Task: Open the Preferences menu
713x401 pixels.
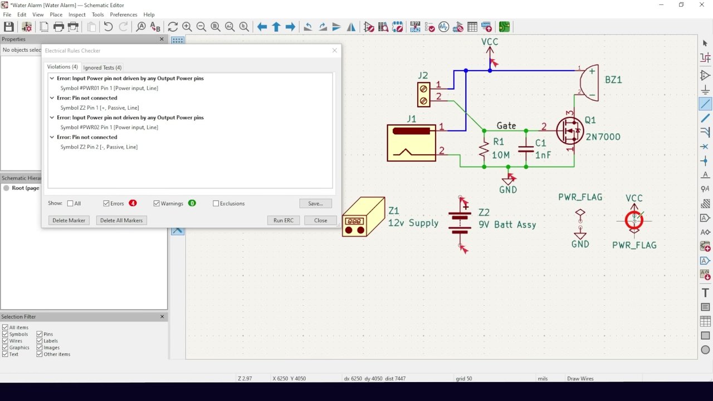Action: (x=123, y=14)
